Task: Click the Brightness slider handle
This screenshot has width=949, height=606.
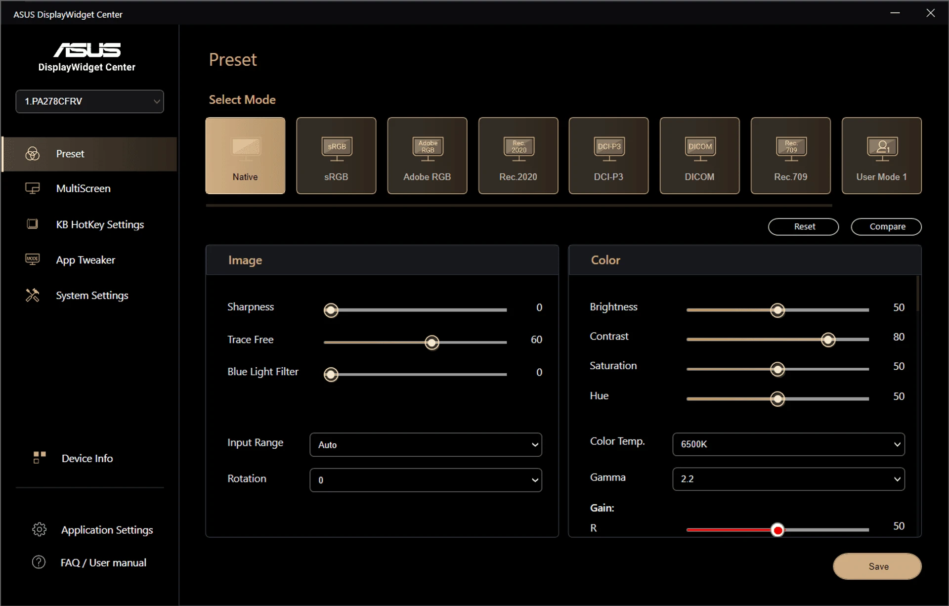Action: click(777, 310)
